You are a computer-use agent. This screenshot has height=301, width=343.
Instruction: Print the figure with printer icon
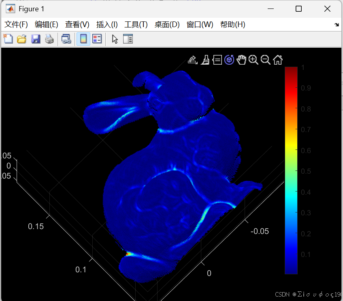pyautogui.click(x=49, y=39)
